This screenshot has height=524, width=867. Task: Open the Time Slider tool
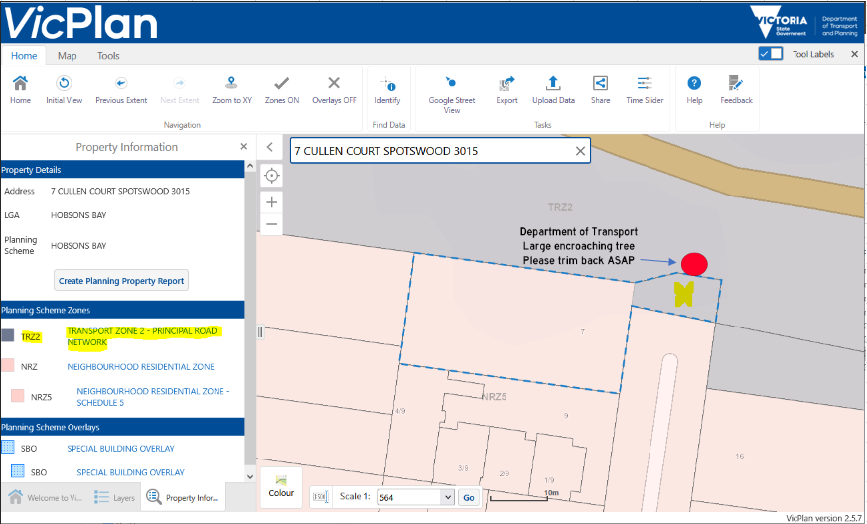tap(645, 84)
